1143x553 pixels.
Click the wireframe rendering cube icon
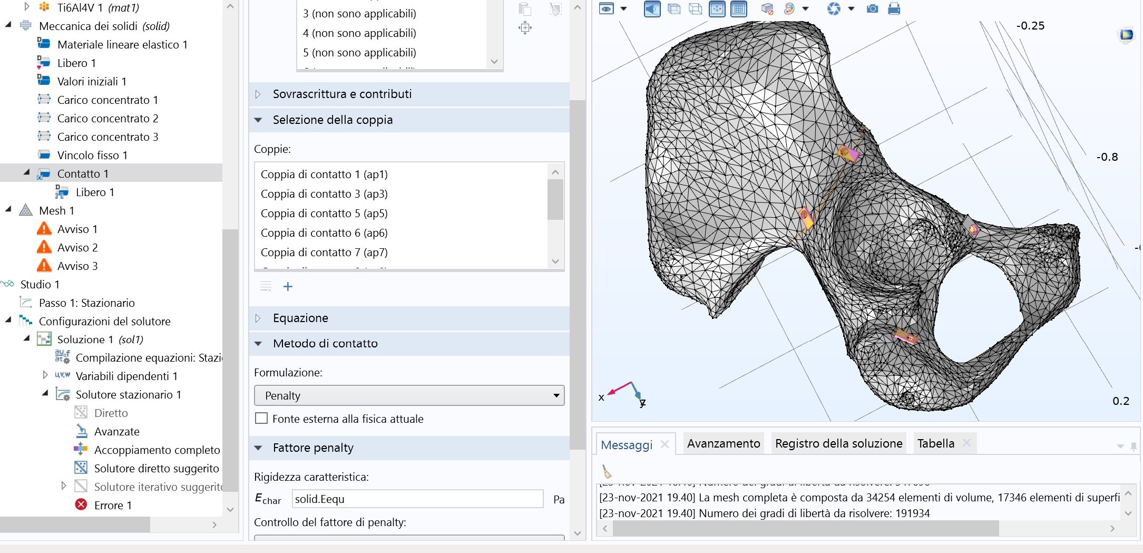click(x=696, y=9)
